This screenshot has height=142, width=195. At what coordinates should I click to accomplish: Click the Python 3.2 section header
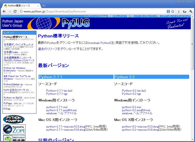[152, 77]
